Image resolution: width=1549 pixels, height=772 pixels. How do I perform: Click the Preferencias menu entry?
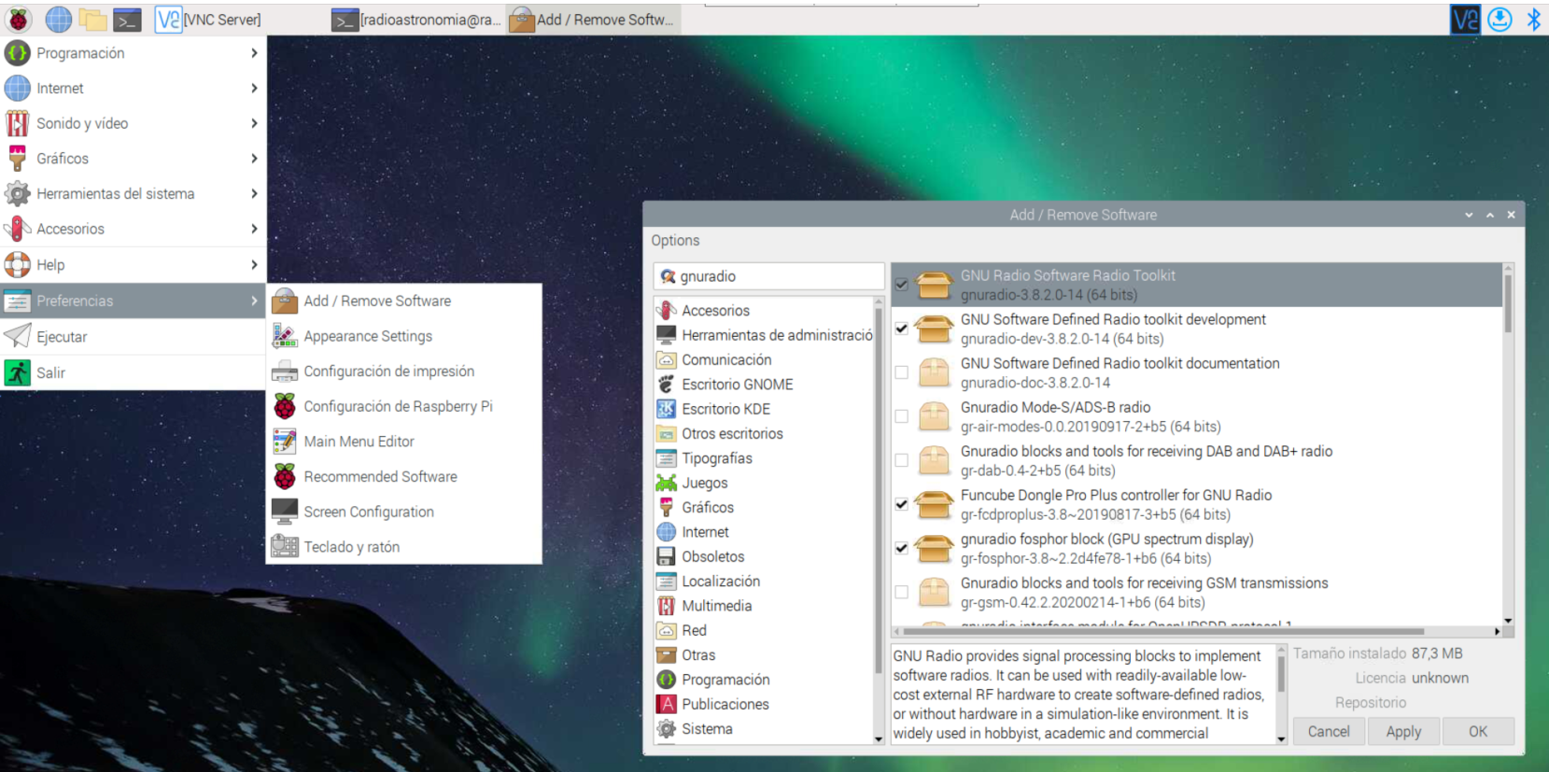coord(133,301)
